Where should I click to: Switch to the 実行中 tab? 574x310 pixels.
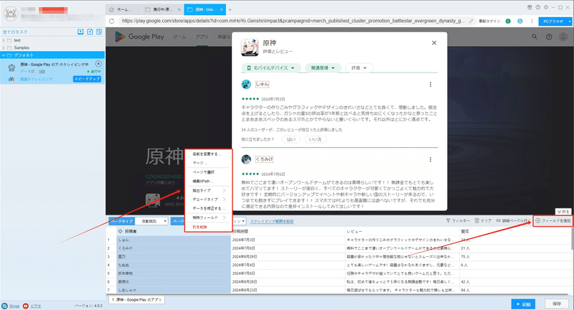click(x=162, y=9)
